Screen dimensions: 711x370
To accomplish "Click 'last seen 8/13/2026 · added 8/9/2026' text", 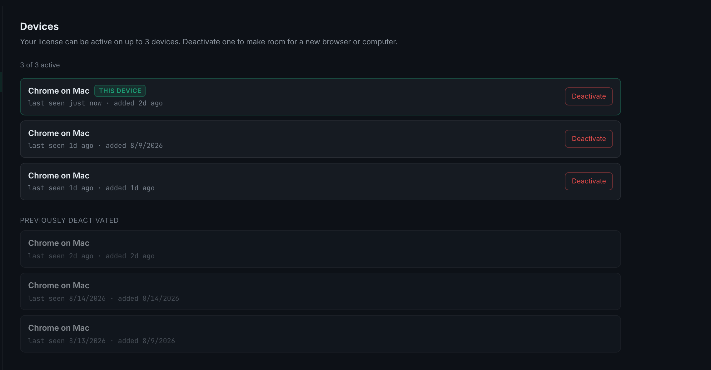I will 102,341.
